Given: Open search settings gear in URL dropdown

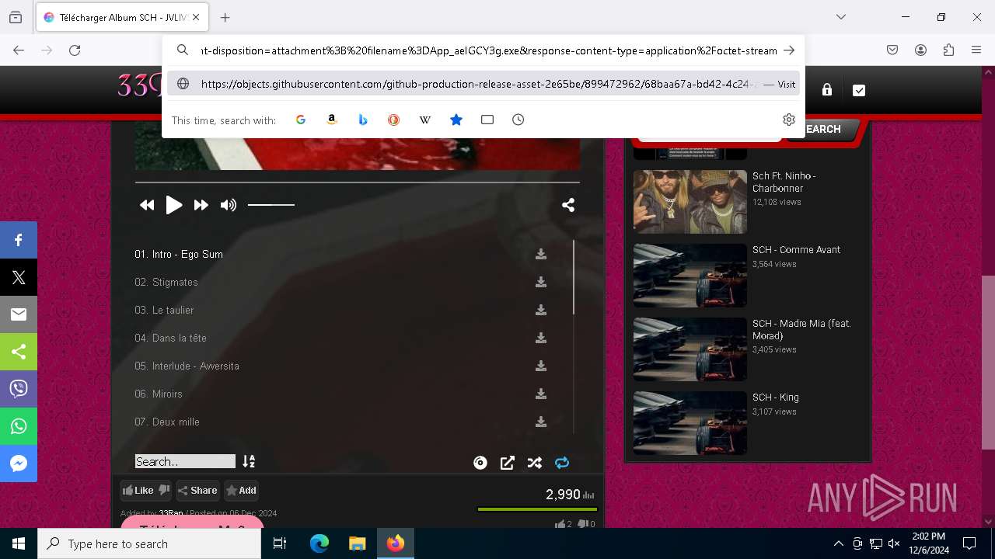Looking at the screenshot, I should 789,120.
